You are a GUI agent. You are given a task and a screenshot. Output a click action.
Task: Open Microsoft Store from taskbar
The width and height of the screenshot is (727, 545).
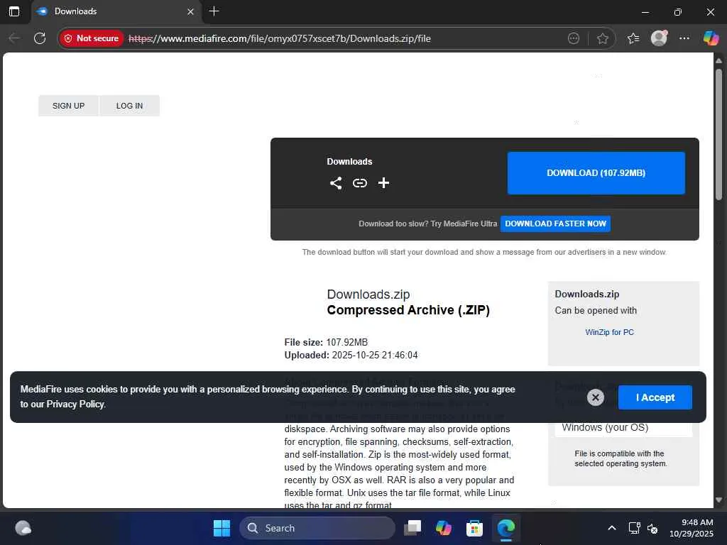[474, 528]
